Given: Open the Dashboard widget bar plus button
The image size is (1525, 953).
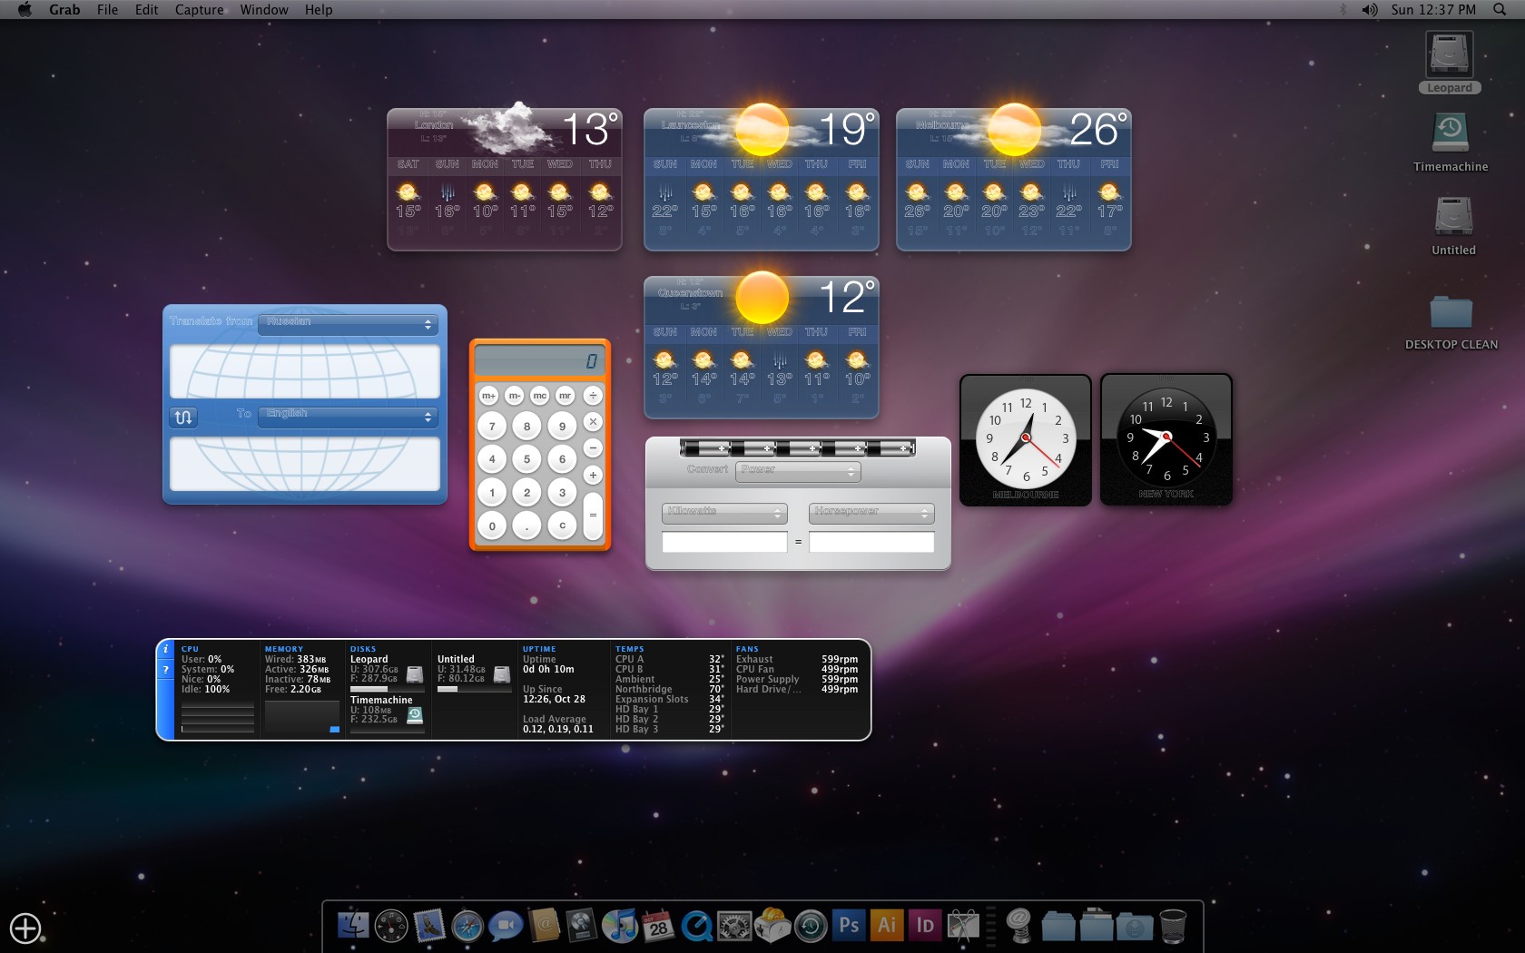Looking at the screenshot, I should [x=25, y=928].
